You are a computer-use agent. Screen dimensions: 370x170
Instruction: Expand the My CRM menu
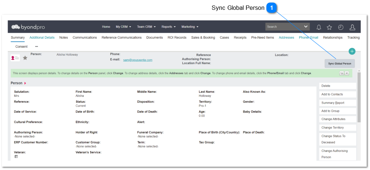tap(123, 27)
